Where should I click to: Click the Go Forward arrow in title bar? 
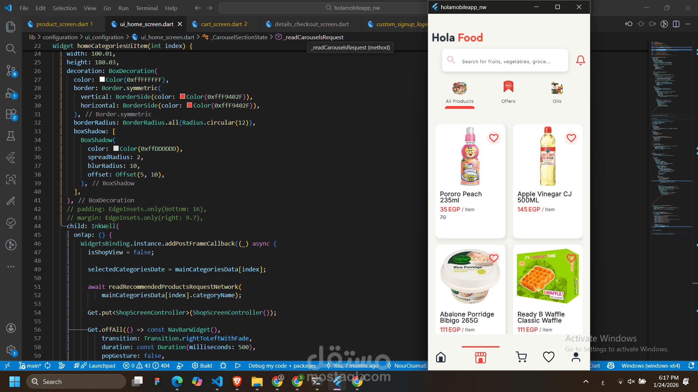click(210, 8)
